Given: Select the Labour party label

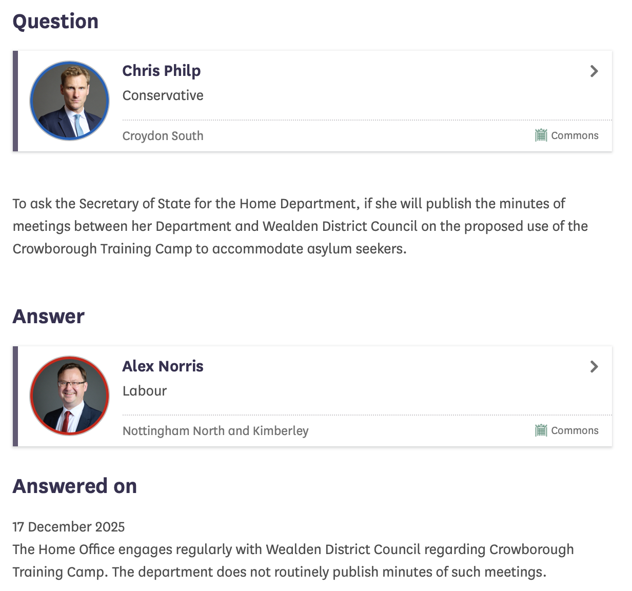Looking at the screenshot, I should tap(145, 391).
